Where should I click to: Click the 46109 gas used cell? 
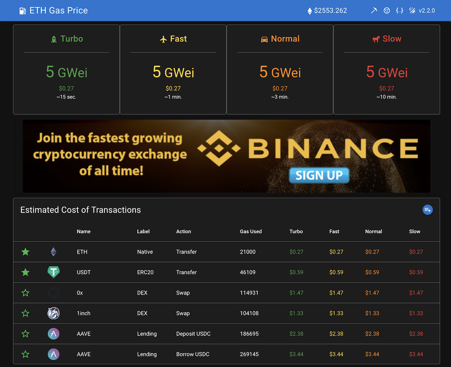pos(248,272)
